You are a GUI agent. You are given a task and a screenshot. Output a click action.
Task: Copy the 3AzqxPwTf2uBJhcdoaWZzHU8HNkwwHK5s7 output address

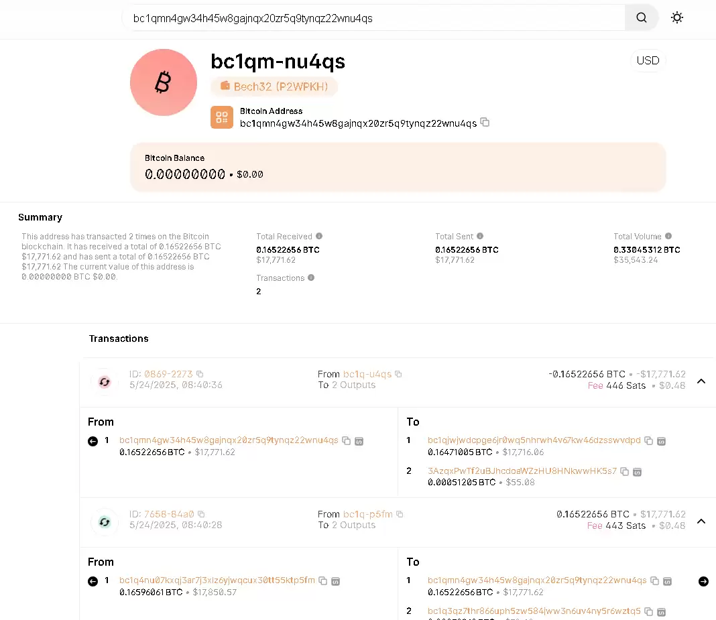[x=625, y=471]
